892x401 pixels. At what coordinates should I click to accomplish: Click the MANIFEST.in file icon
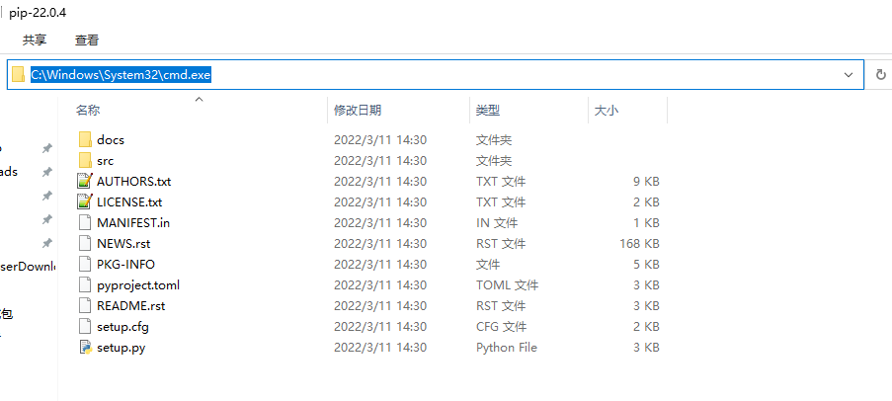click(85, 223)
